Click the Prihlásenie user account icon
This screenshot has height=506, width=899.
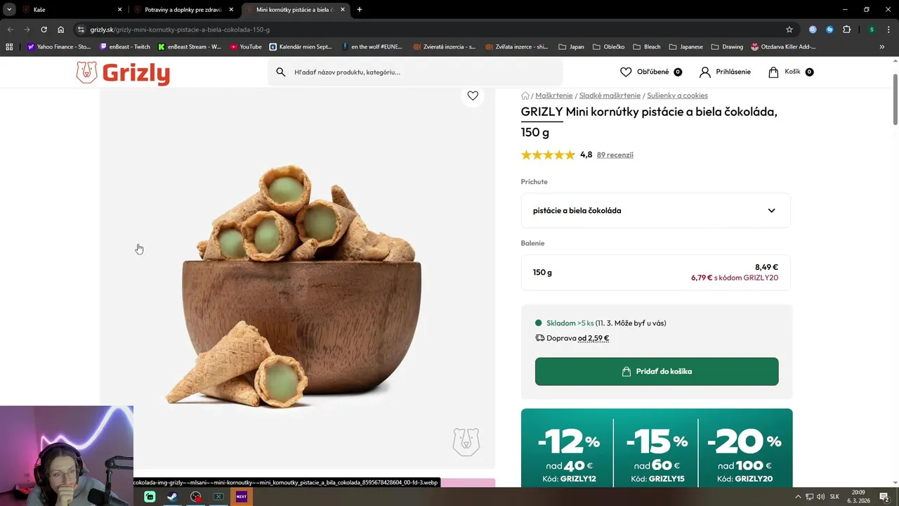point(705,72)
